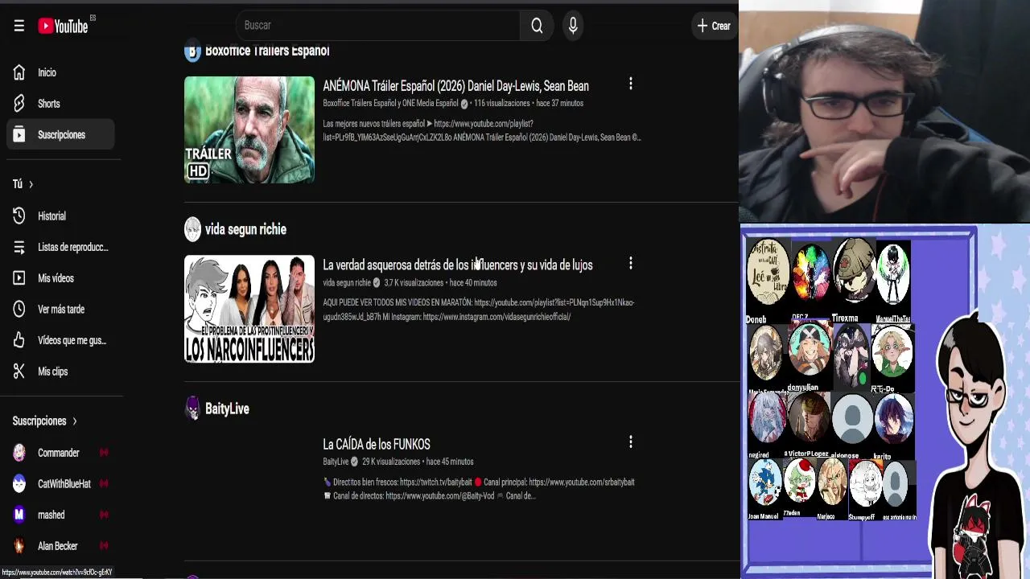Click Commander channel avatar
Screen dimensions: 1030x579
click(19, 453)
